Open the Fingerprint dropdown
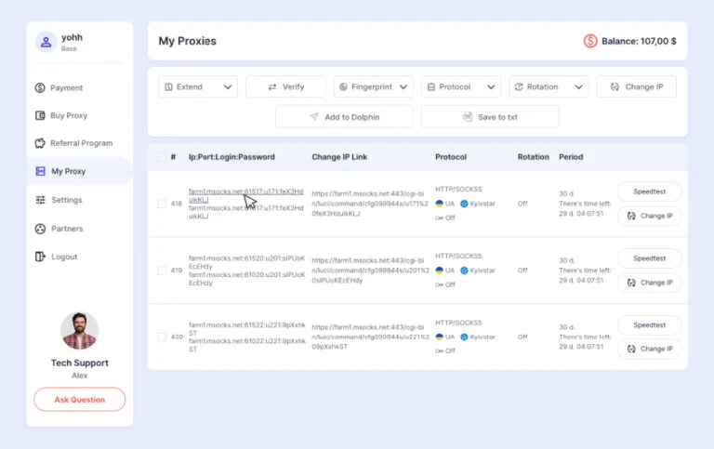 374,86
